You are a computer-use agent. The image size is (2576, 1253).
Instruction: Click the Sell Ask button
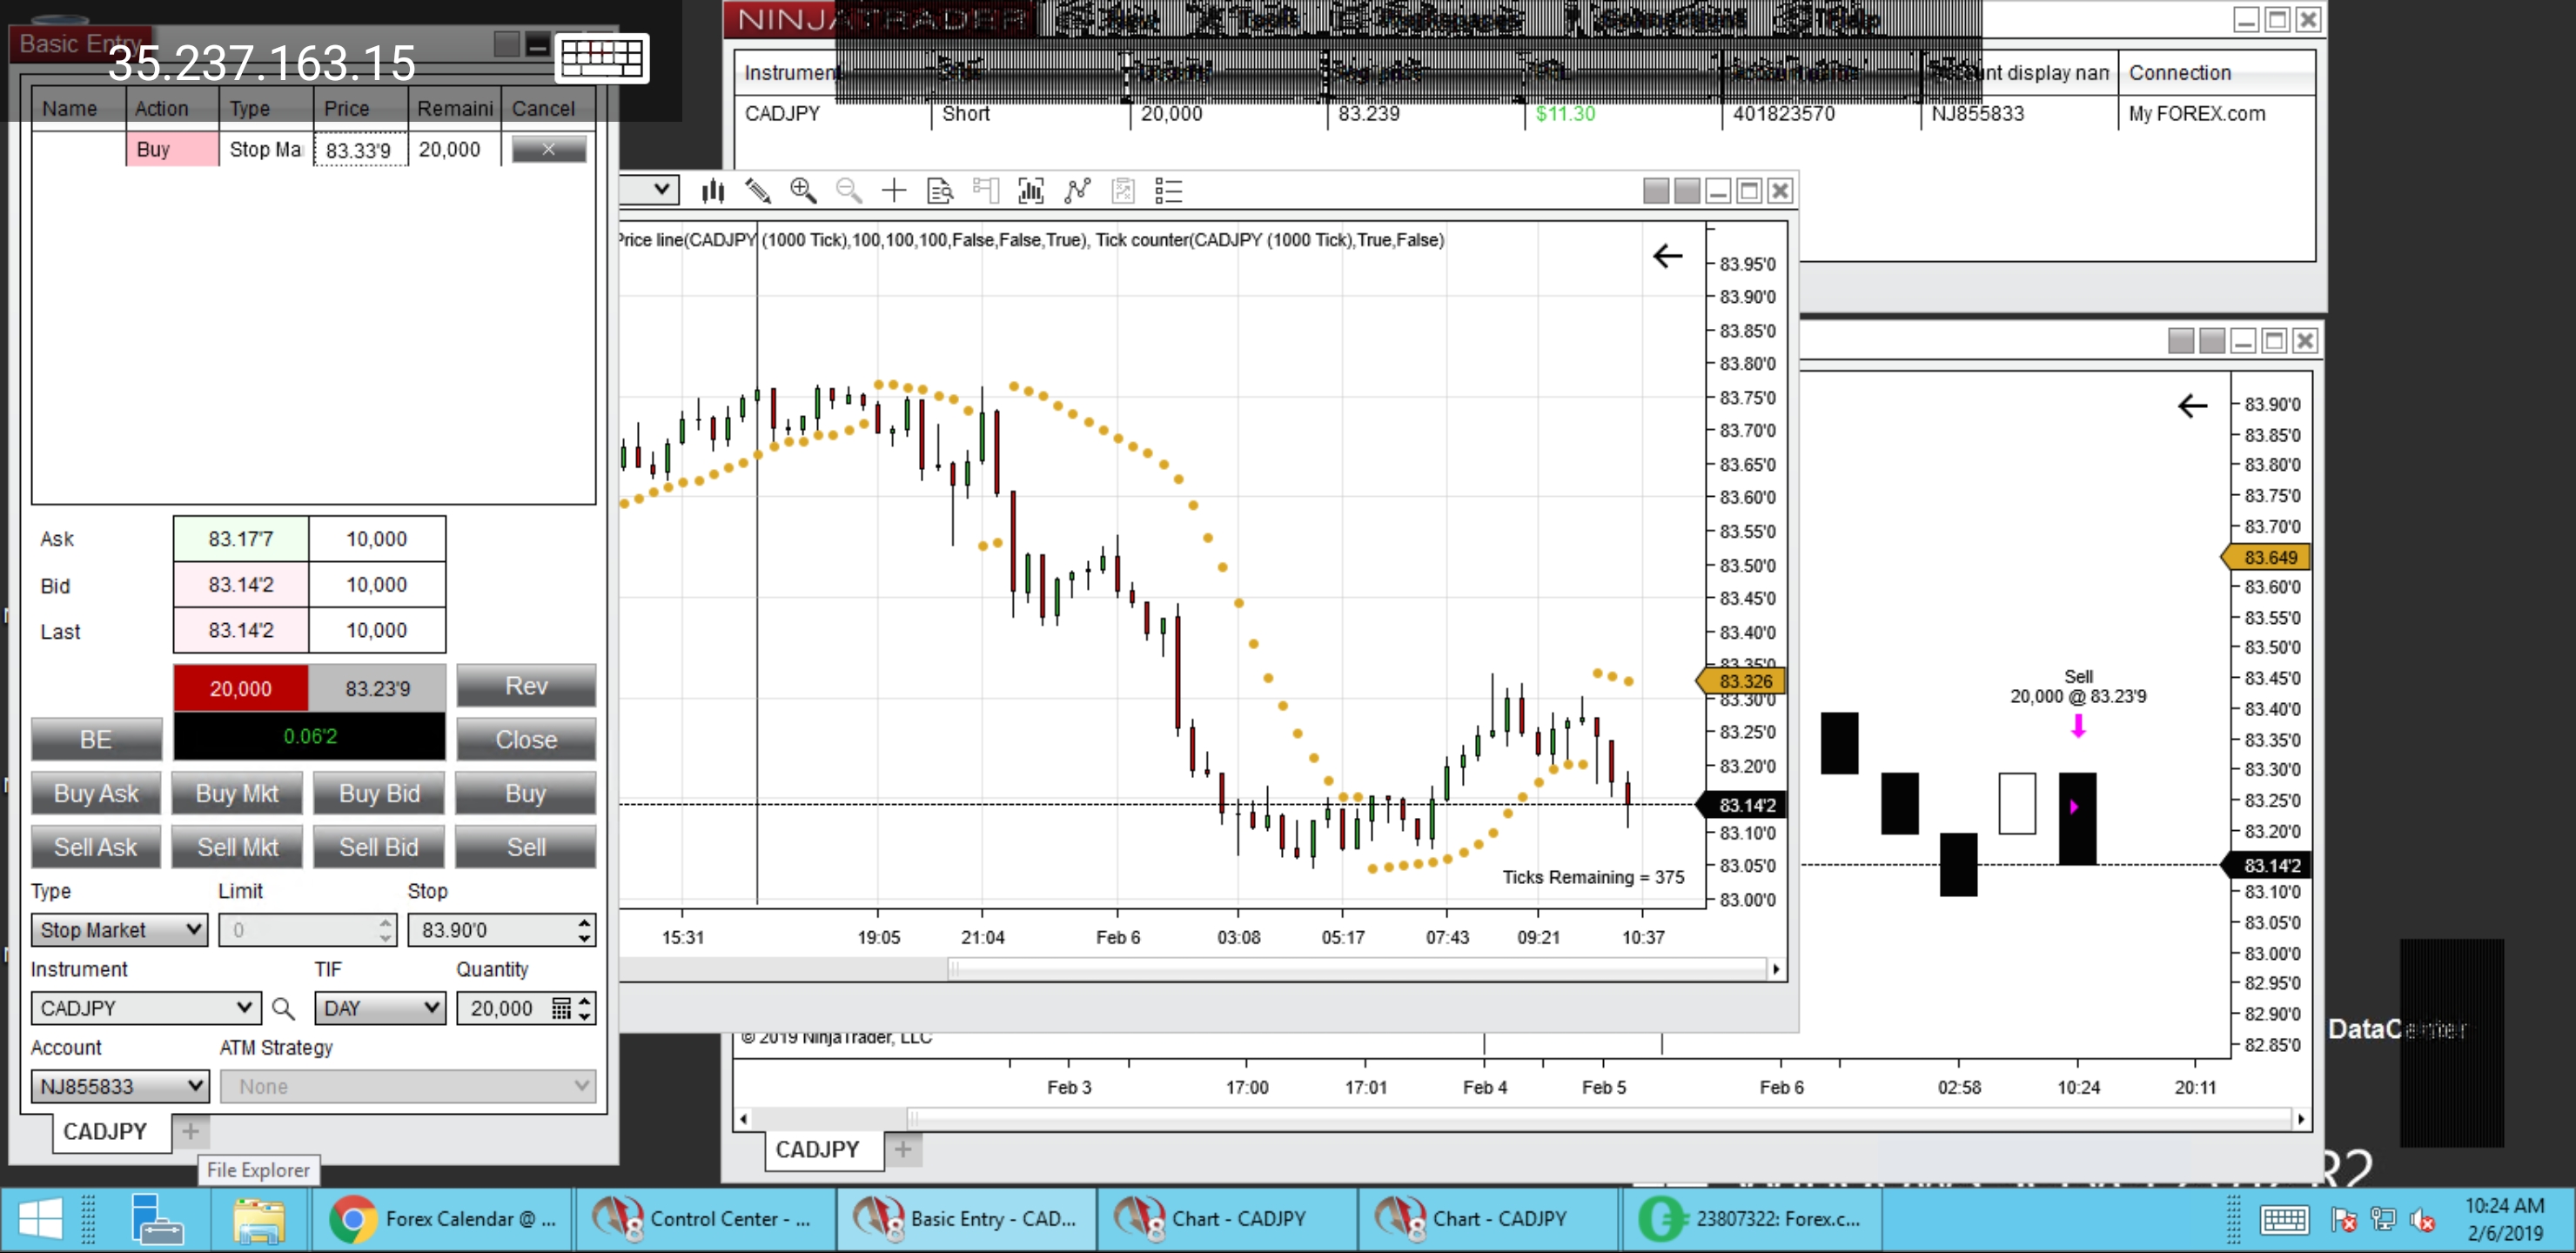(x=96, y=848)
